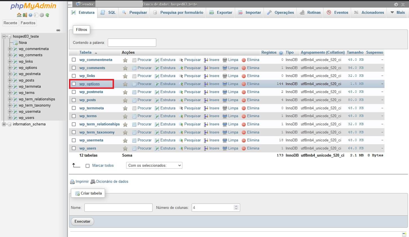Click the collapse arrow icon before Servidor
The image size is (409, 237).
[70, 4]
